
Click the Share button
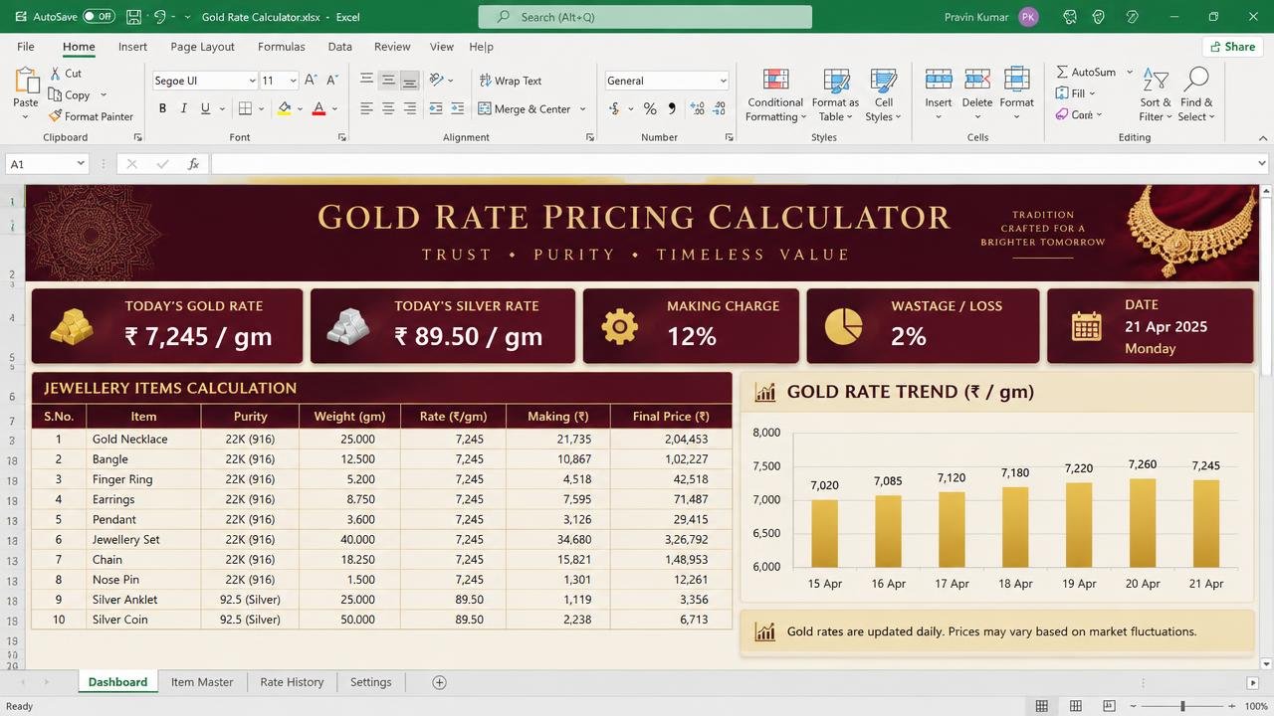pyautogui.click(x=1232, y=47)
